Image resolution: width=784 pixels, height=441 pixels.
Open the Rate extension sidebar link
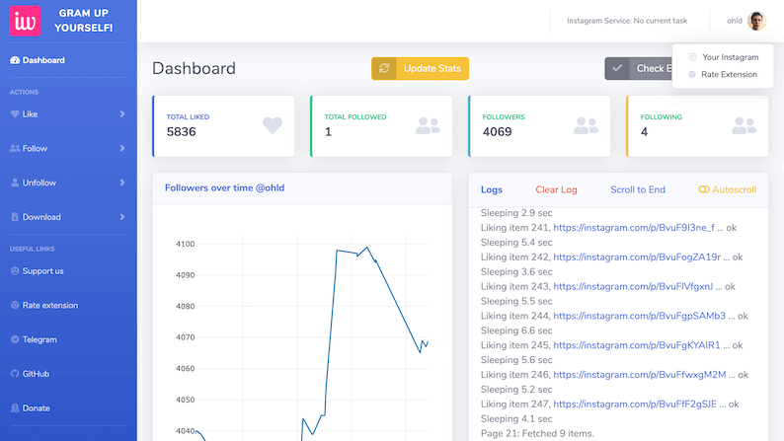50,305
